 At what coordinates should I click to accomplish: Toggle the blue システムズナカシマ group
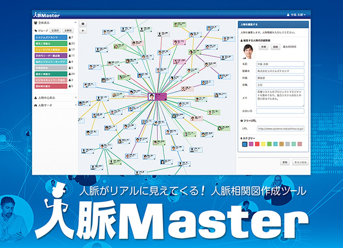click(51, 37)
